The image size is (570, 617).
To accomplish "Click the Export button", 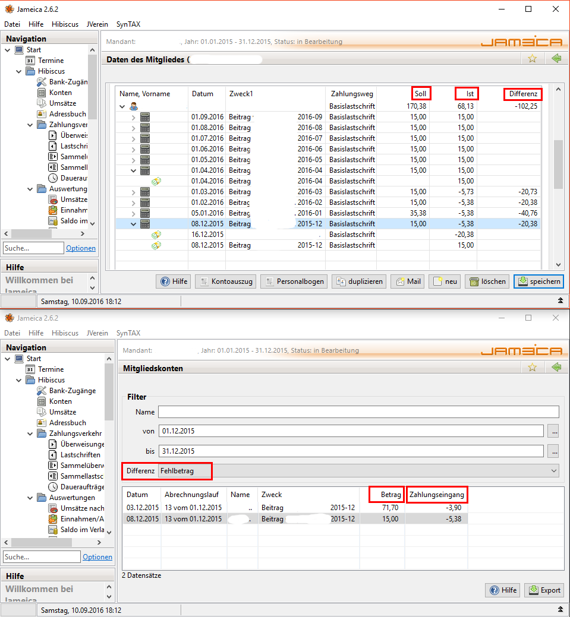I will (545, 590).
